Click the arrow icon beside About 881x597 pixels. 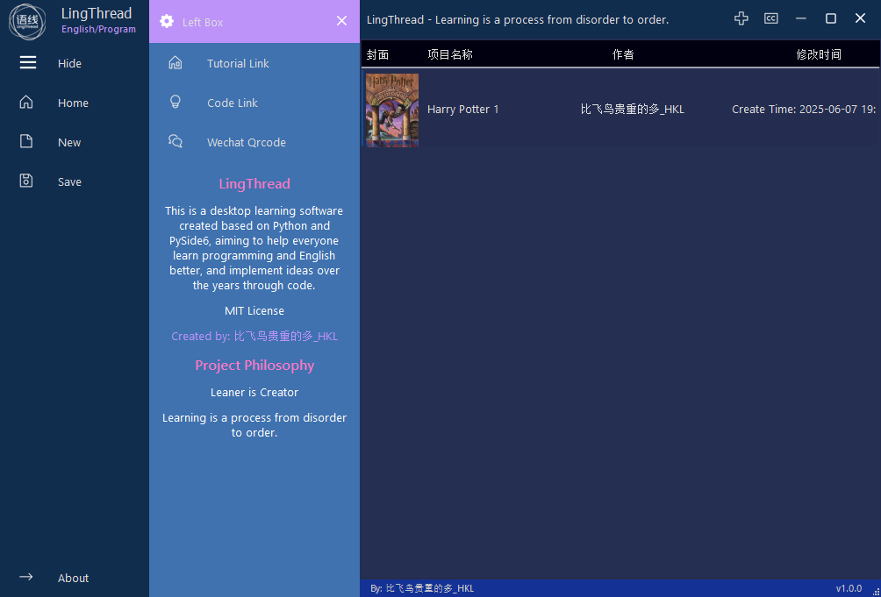tap(26, 577)
